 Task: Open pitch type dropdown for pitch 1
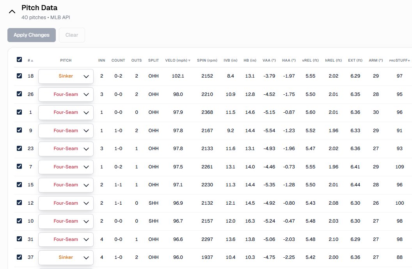click(x=66, y=112)
